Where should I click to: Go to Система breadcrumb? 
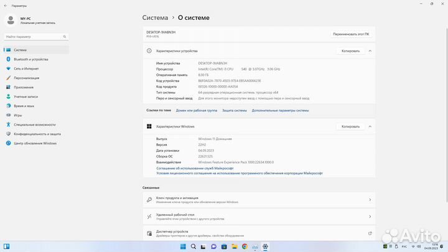point(155,17)
